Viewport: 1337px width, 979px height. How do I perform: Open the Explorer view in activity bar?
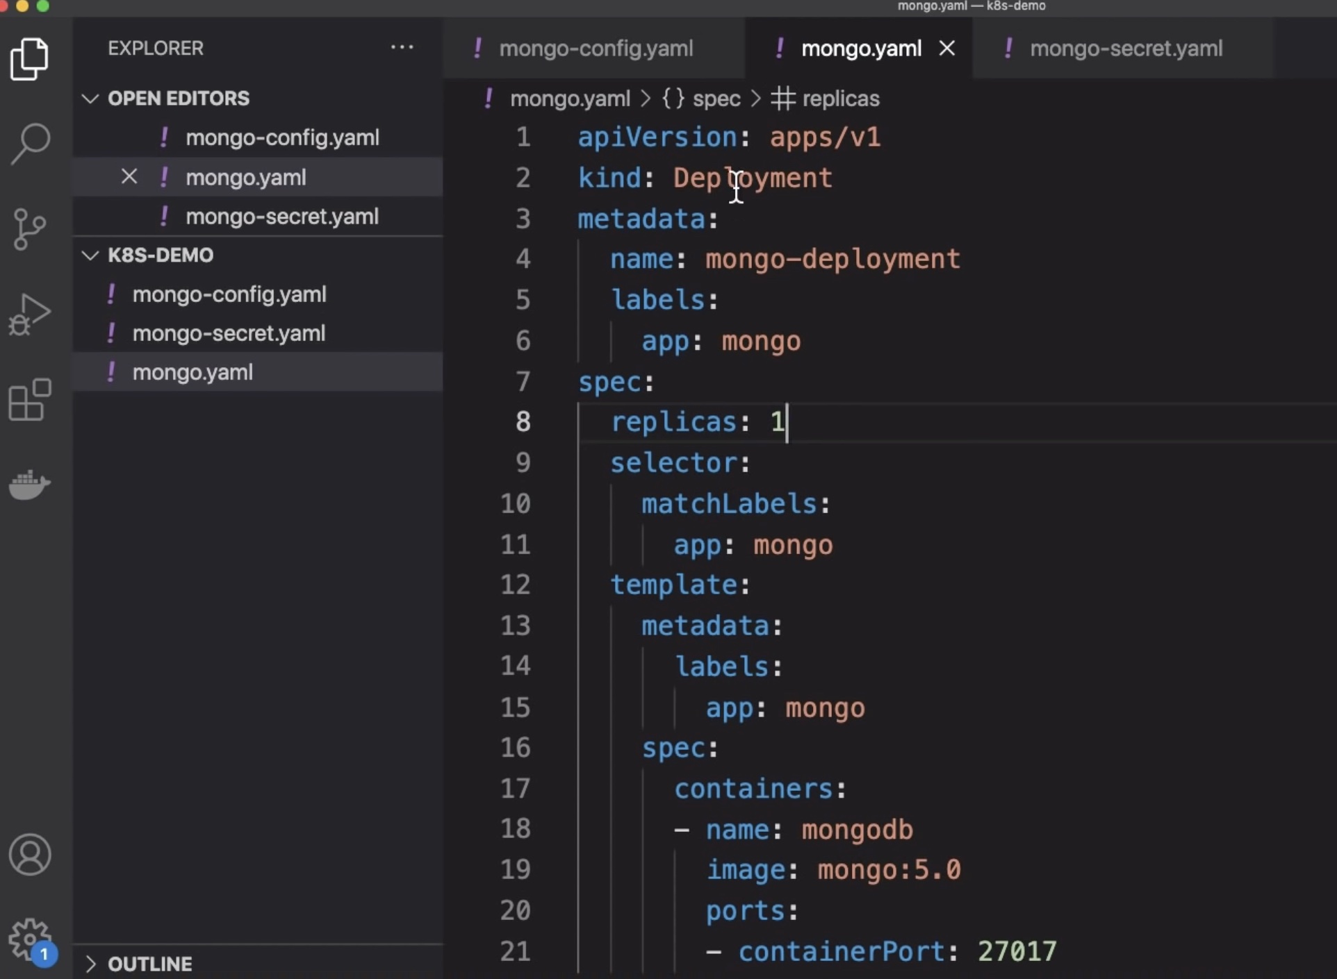pyautogui.click(x=30, y=59)
